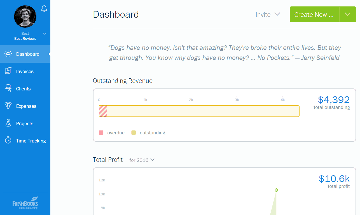Click the FreshBooks cloud accounting logo
Viewport: 360px width, 215px height.
click(25, 203)
